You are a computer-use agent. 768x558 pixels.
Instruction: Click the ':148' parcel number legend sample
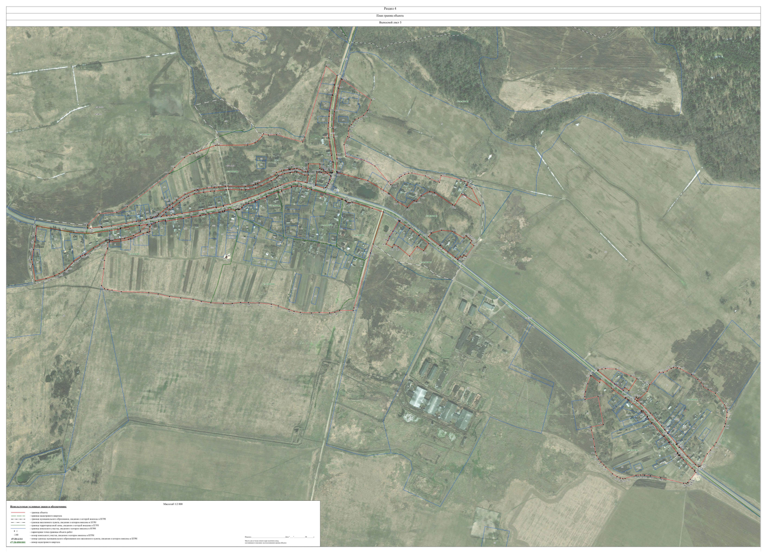click(x=17, y=536)
